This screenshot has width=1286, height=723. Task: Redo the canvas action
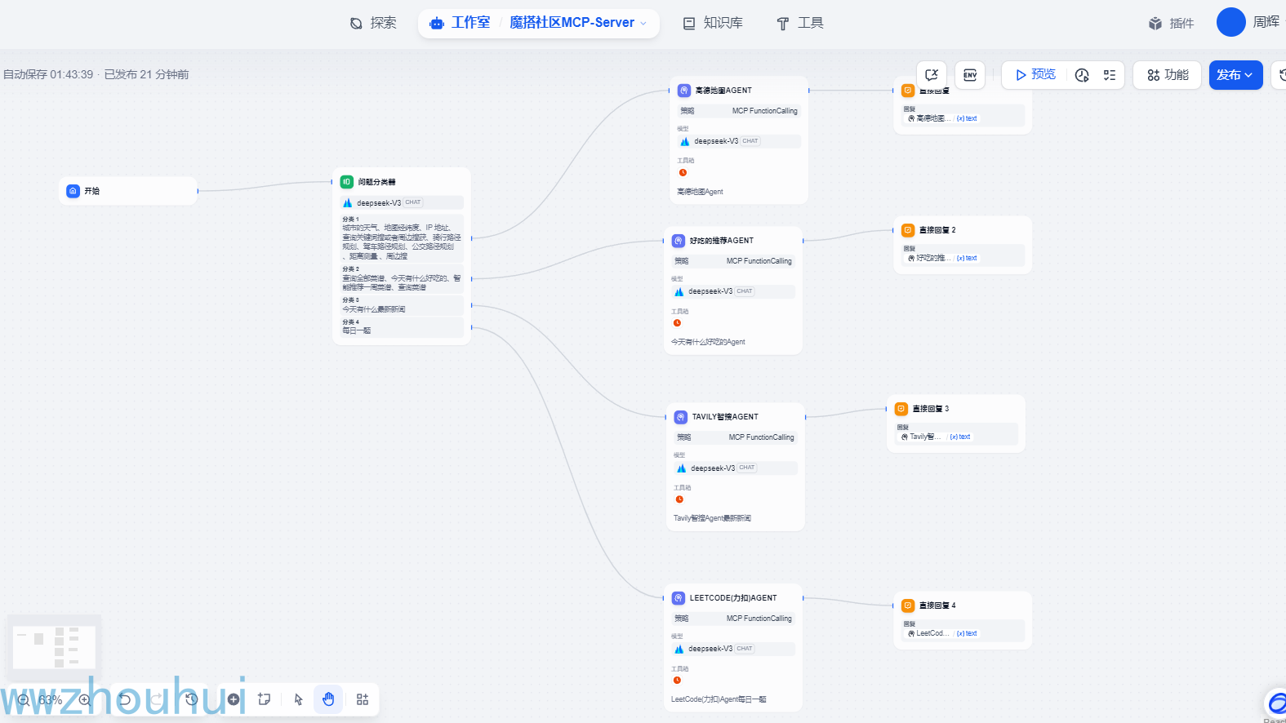point(157,699)
